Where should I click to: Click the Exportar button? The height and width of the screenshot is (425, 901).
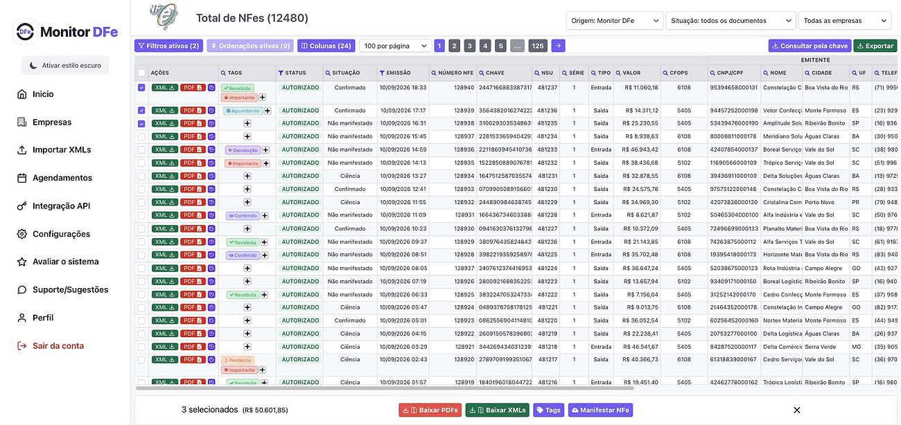coord(875,46)
